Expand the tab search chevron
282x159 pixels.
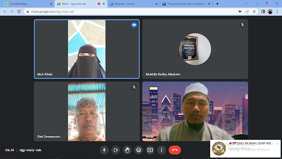tap(247, 4)
